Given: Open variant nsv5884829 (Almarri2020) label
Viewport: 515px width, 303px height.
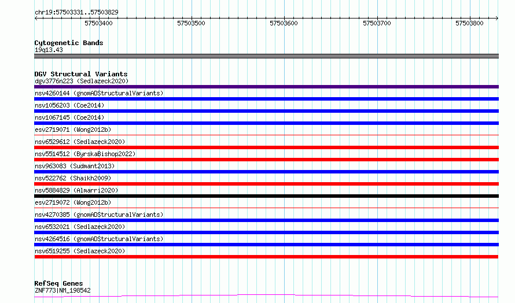Looking at the screenshot, I should point(76,190).
